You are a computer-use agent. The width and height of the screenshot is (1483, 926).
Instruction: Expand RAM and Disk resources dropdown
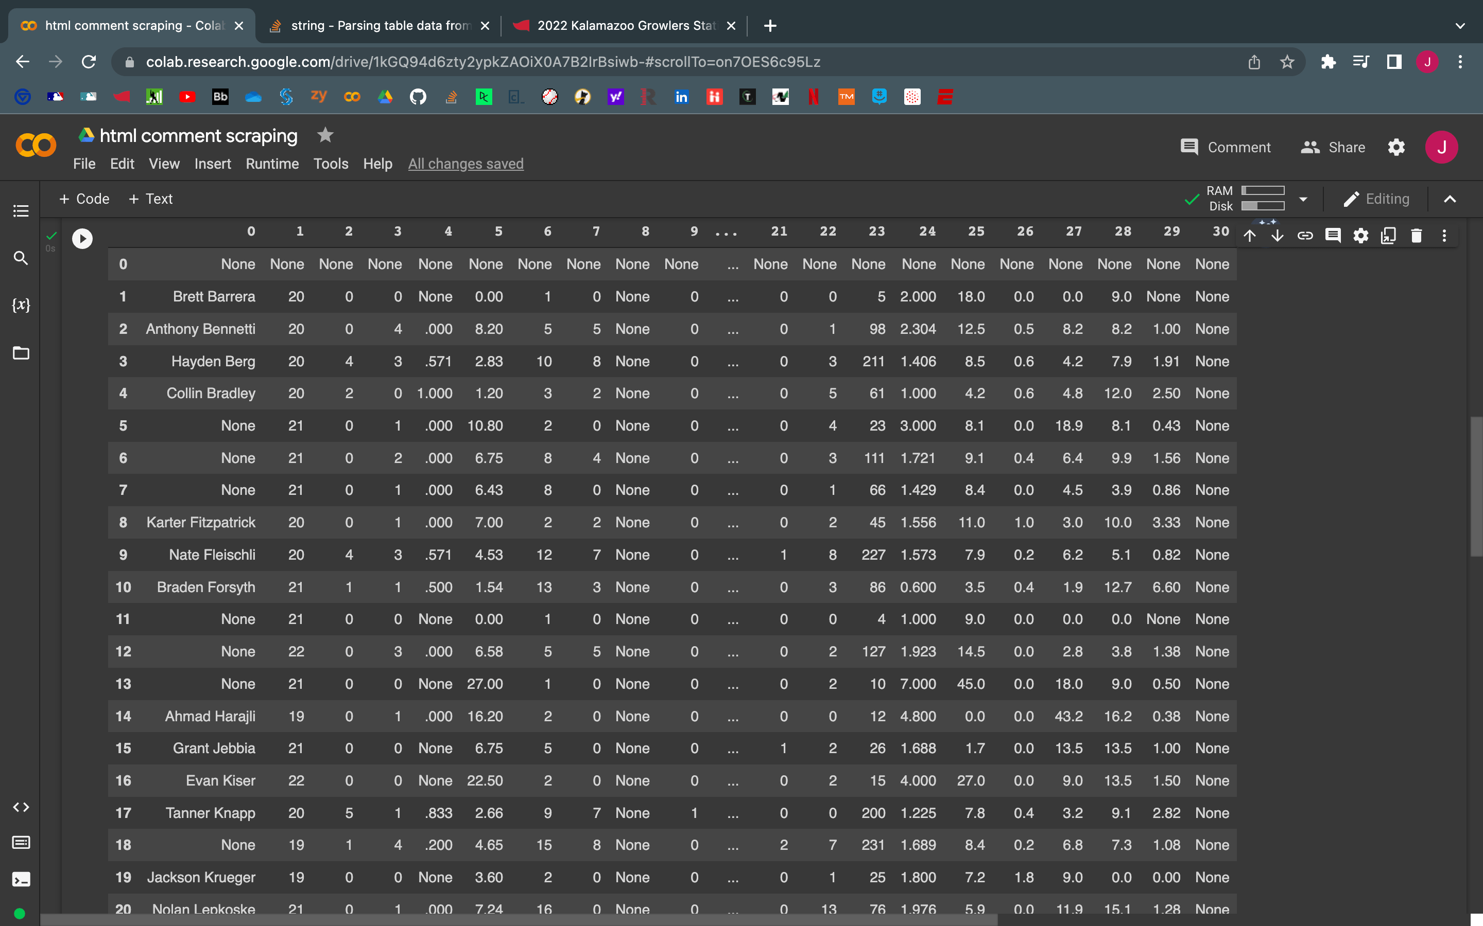tap(1303, 199)
